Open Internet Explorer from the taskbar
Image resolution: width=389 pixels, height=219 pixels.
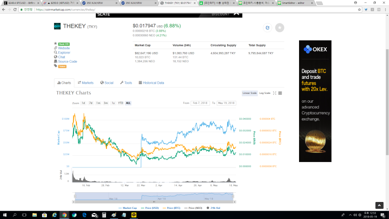tap(54, 215)
